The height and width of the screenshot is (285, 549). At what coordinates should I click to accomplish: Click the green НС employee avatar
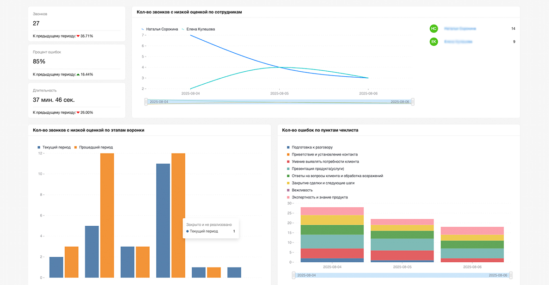[x=434, y=29]
